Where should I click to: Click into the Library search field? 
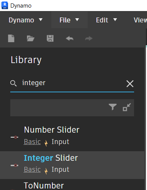(x=72, y=83)
